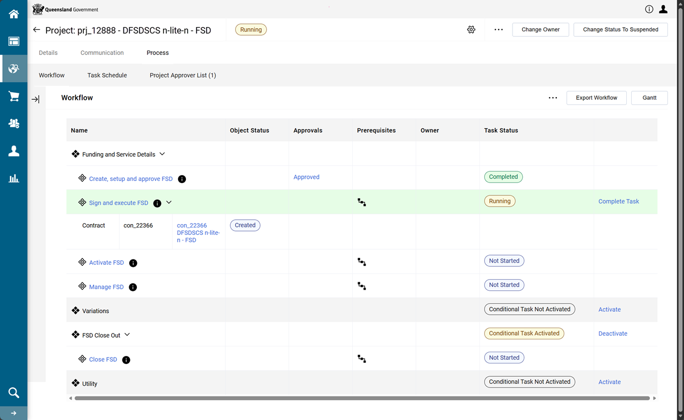The width and height of the screenshot is (684, 420).
Task: Click the horizontal scrollbar under the table
Action: pyautogui.click(x=362, y=398)
